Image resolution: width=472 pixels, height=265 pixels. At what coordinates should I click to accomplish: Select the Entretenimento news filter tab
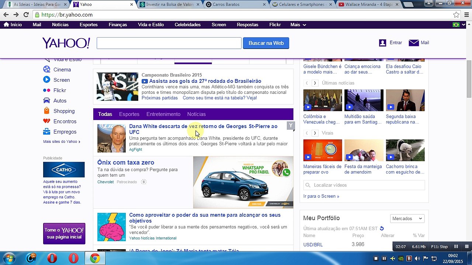coord(163,114)
